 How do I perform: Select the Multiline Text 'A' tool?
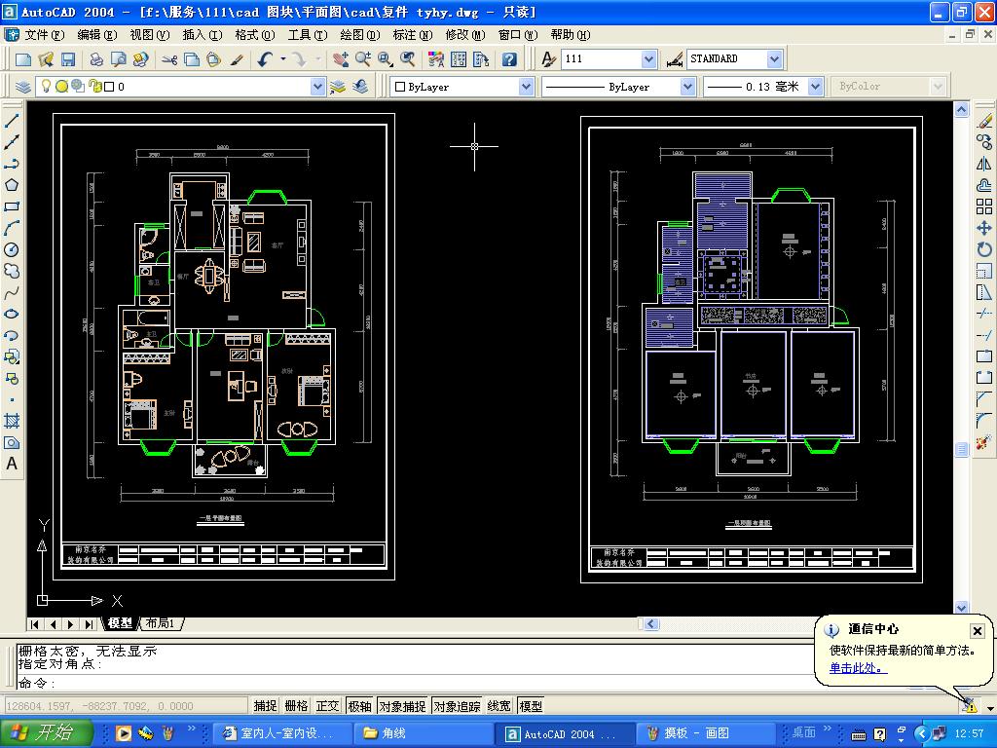12,464
